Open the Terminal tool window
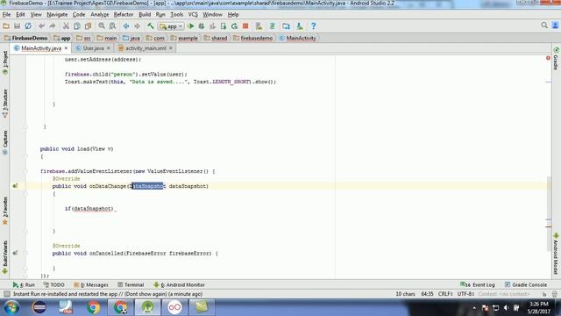The width and height of the screenshot is (561, 316). click(131, 284)
